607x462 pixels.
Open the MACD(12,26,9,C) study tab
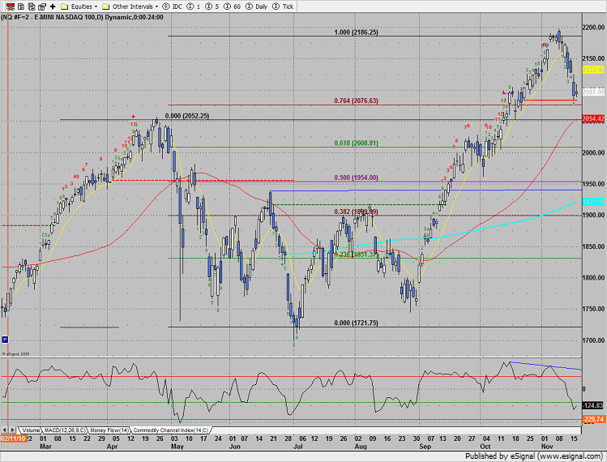pyautogui.click(x=65, y=430)
